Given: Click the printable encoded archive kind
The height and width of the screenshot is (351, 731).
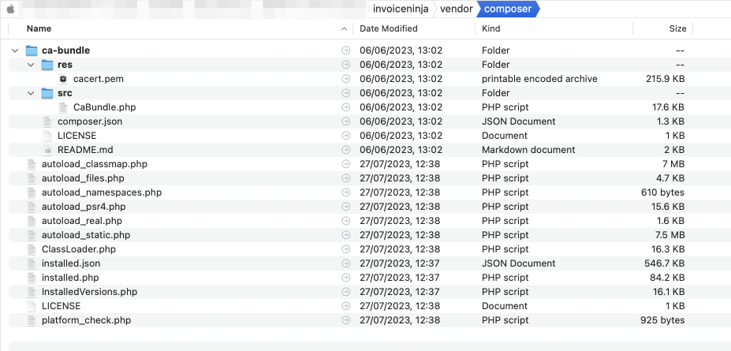Looking at the screenshot, I should coord(539,79).
